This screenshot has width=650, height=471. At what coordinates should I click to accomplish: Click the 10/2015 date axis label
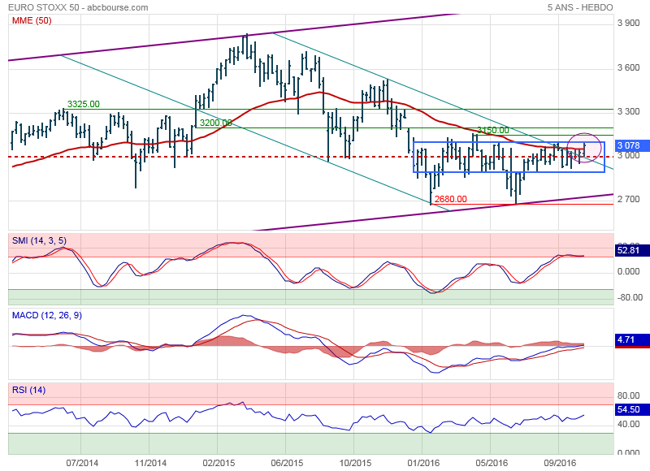tap(355, 463)
